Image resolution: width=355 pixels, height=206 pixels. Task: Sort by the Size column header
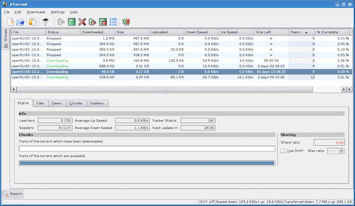132,32
